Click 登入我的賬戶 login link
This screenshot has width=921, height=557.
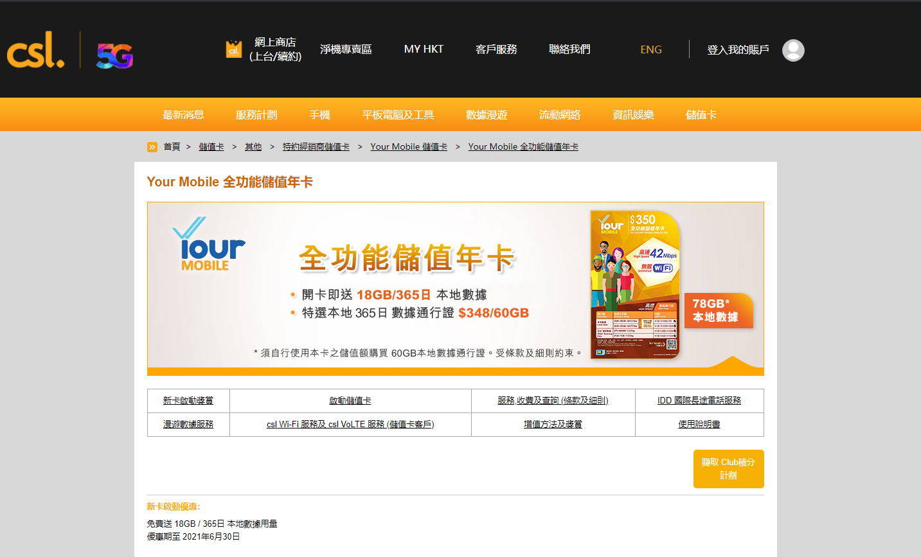(x=738, y=50)
